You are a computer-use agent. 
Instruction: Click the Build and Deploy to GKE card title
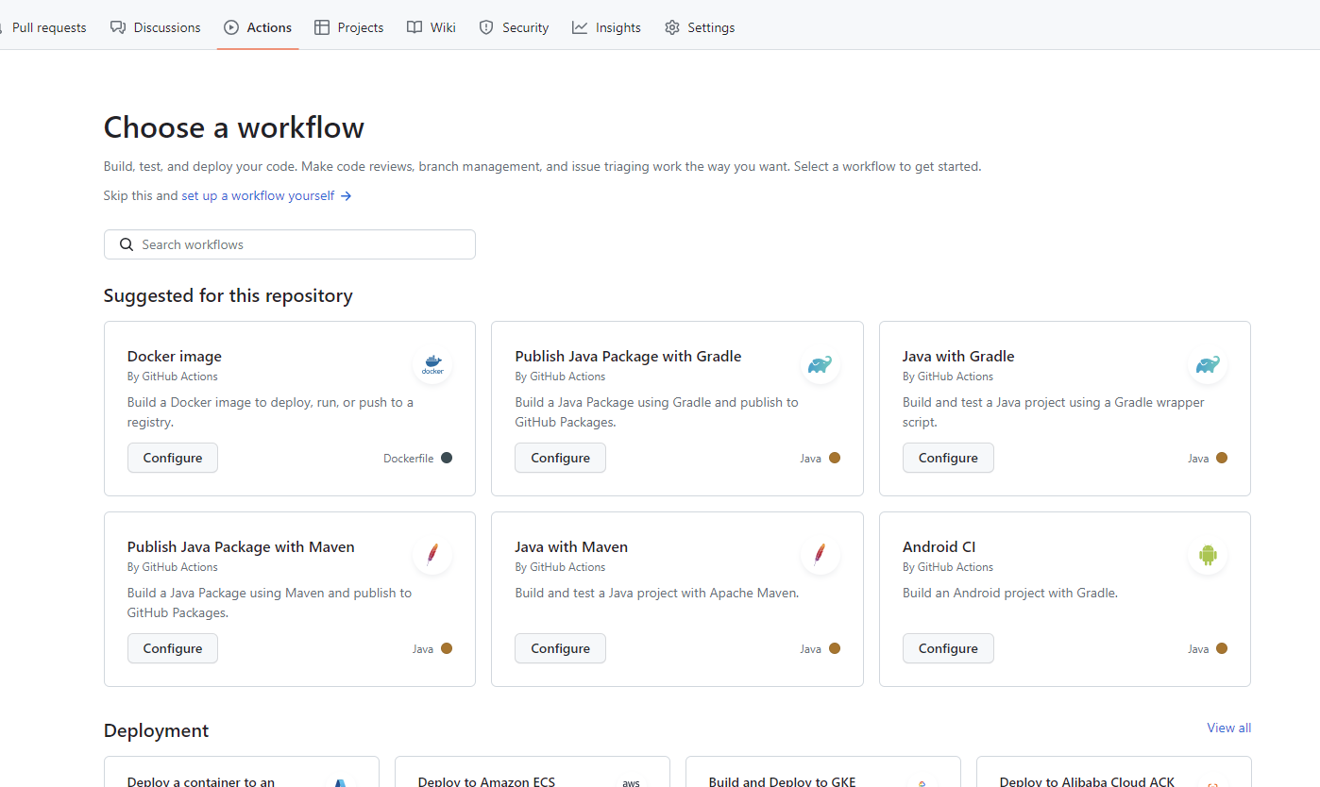coord(782,780)
